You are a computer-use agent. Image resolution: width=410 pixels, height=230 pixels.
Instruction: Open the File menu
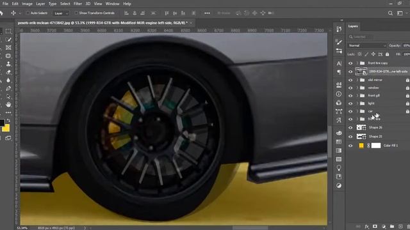(x=5, y=4)
